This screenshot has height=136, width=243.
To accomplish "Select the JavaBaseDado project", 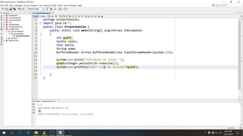I will (x=14, y=25).
